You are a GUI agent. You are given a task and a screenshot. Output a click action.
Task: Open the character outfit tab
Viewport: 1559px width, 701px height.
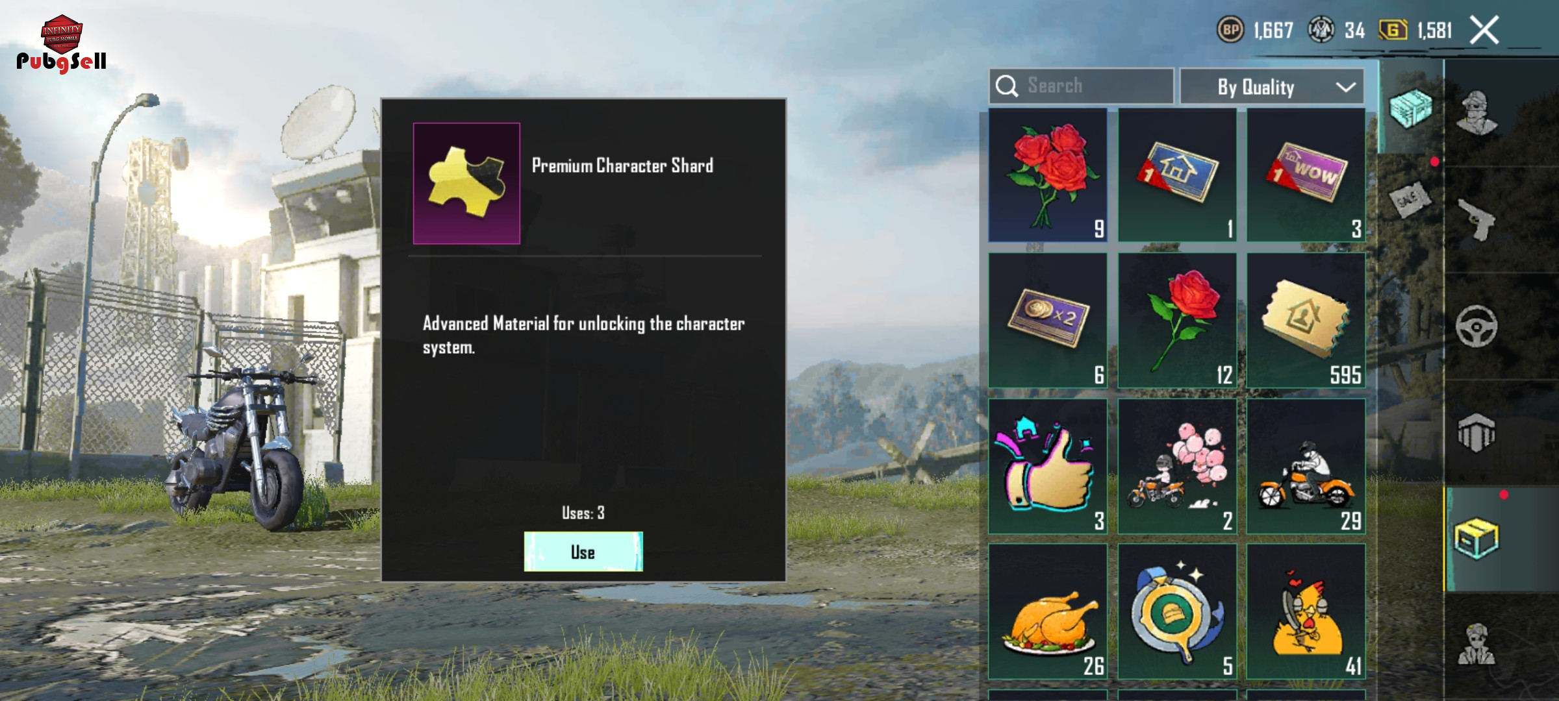(x=1477, y=113)
